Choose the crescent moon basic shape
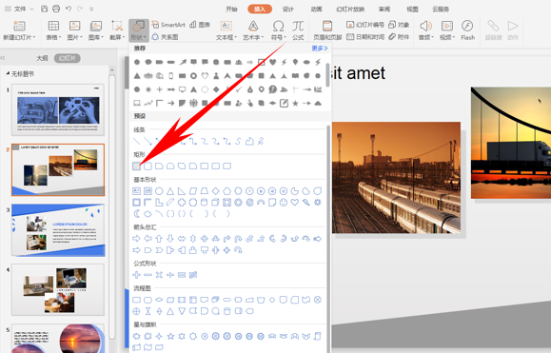 point(137,213)
